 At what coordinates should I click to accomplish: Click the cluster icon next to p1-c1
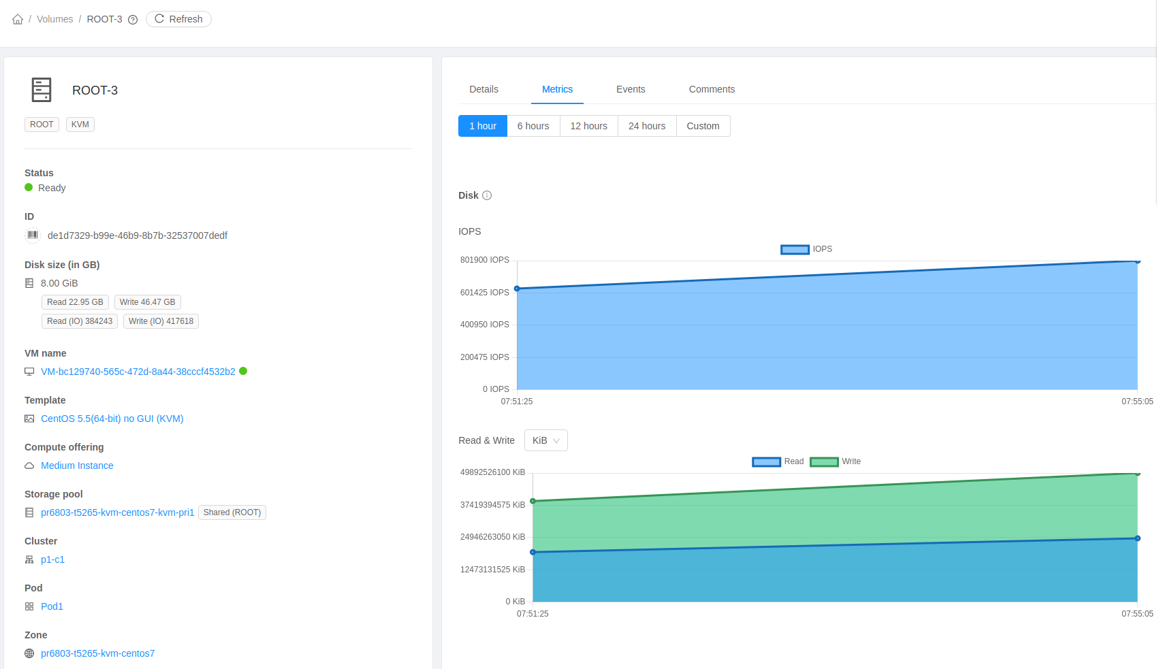29,559
